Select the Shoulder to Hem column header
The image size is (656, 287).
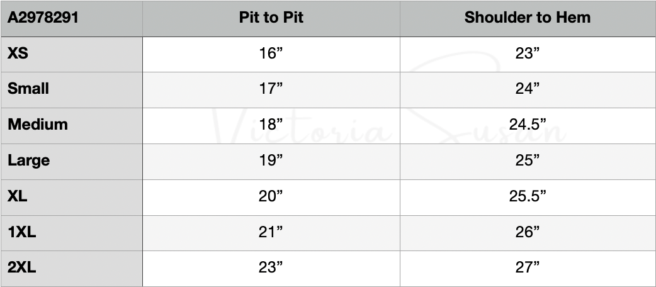pos(528,18)
